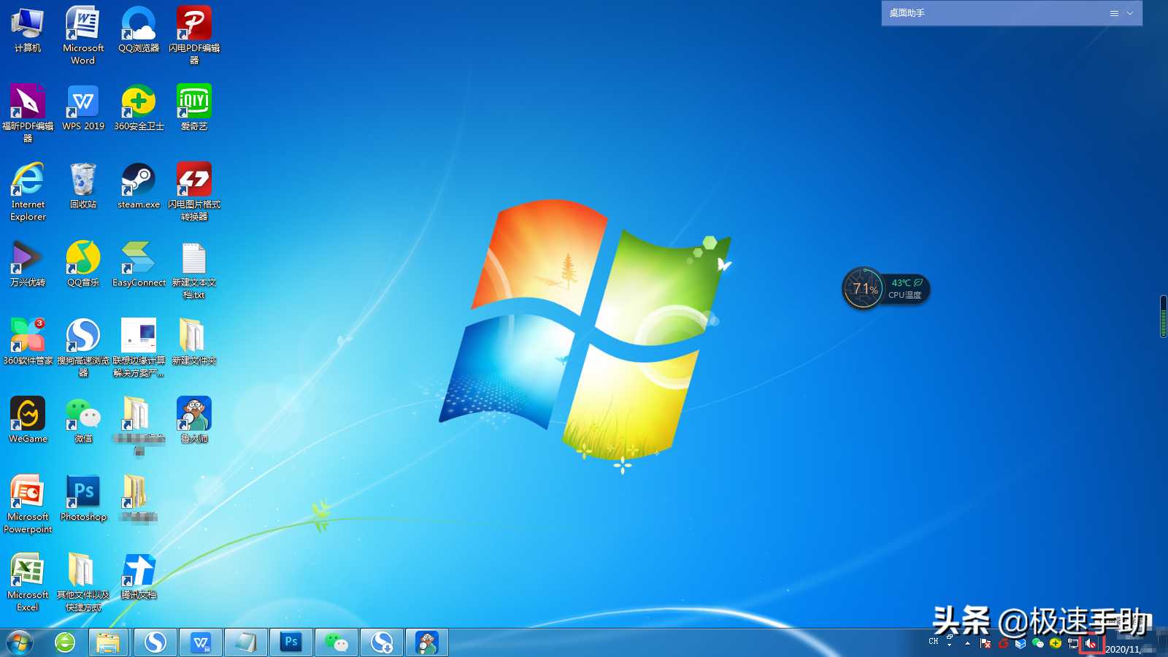The image size is (1168, 657).
Task: Click the muted volume speaker icon
Action: [x=1091, y=643]
